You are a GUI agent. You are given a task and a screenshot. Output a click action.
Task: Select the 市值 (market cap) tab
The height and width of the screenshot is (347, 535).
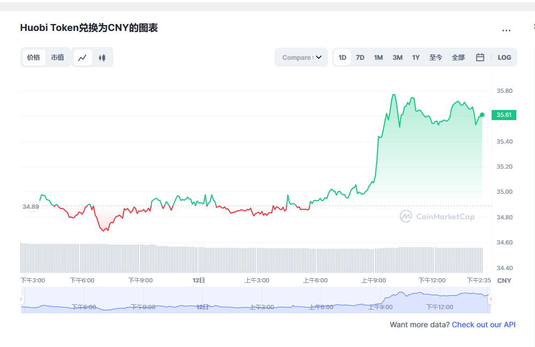pyautogui.click(x=58, y=57)
